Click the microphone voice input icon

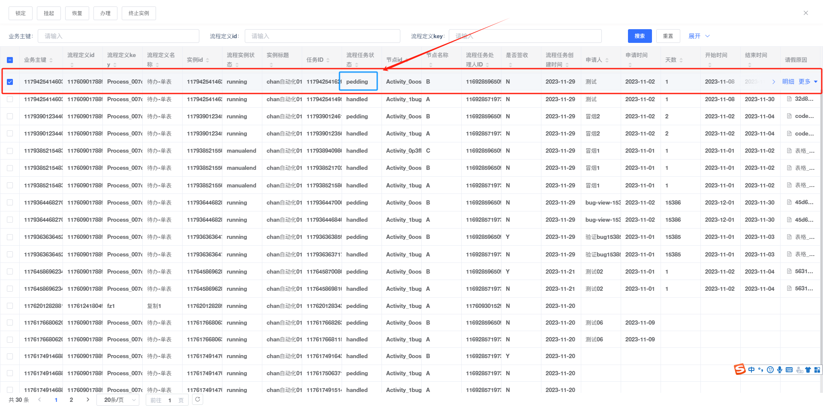779,370
